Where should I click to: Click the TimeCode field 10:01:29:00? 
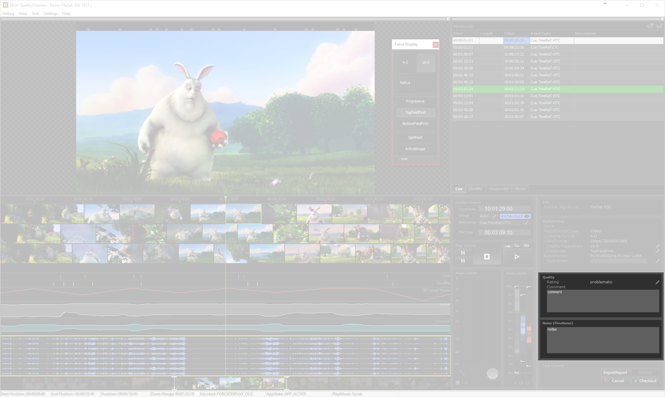tap(504, 209)
